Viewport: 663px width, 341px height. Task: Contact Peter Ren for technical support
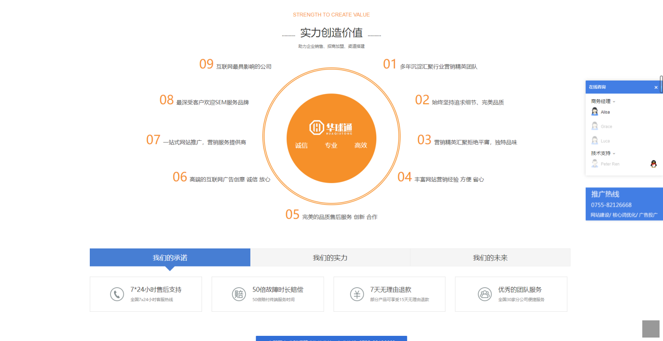coord(610,164)
